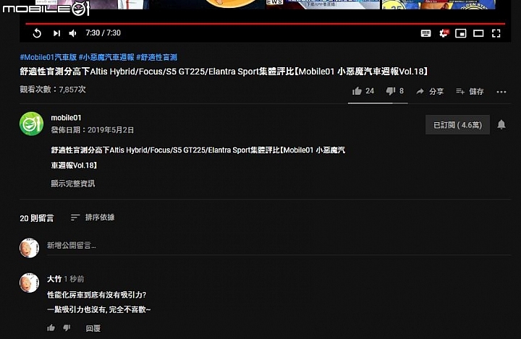
Task: Reply to 大竹's comment with 回覆
Action: pyautogui.click(x=93, y=328)
